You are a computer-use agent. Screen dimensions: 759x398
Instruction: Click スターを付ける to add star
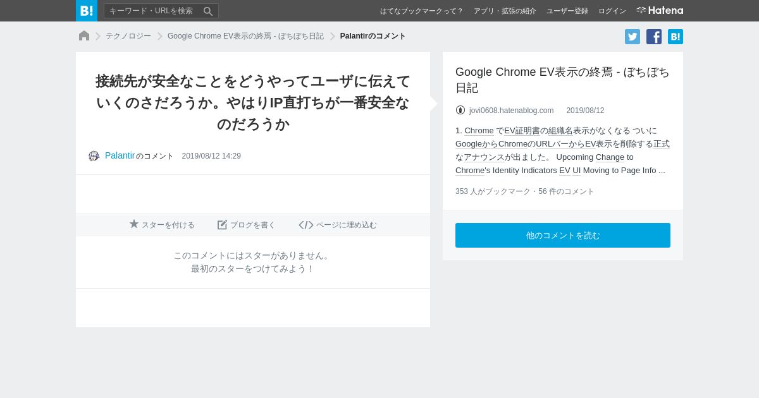(162, 225)
